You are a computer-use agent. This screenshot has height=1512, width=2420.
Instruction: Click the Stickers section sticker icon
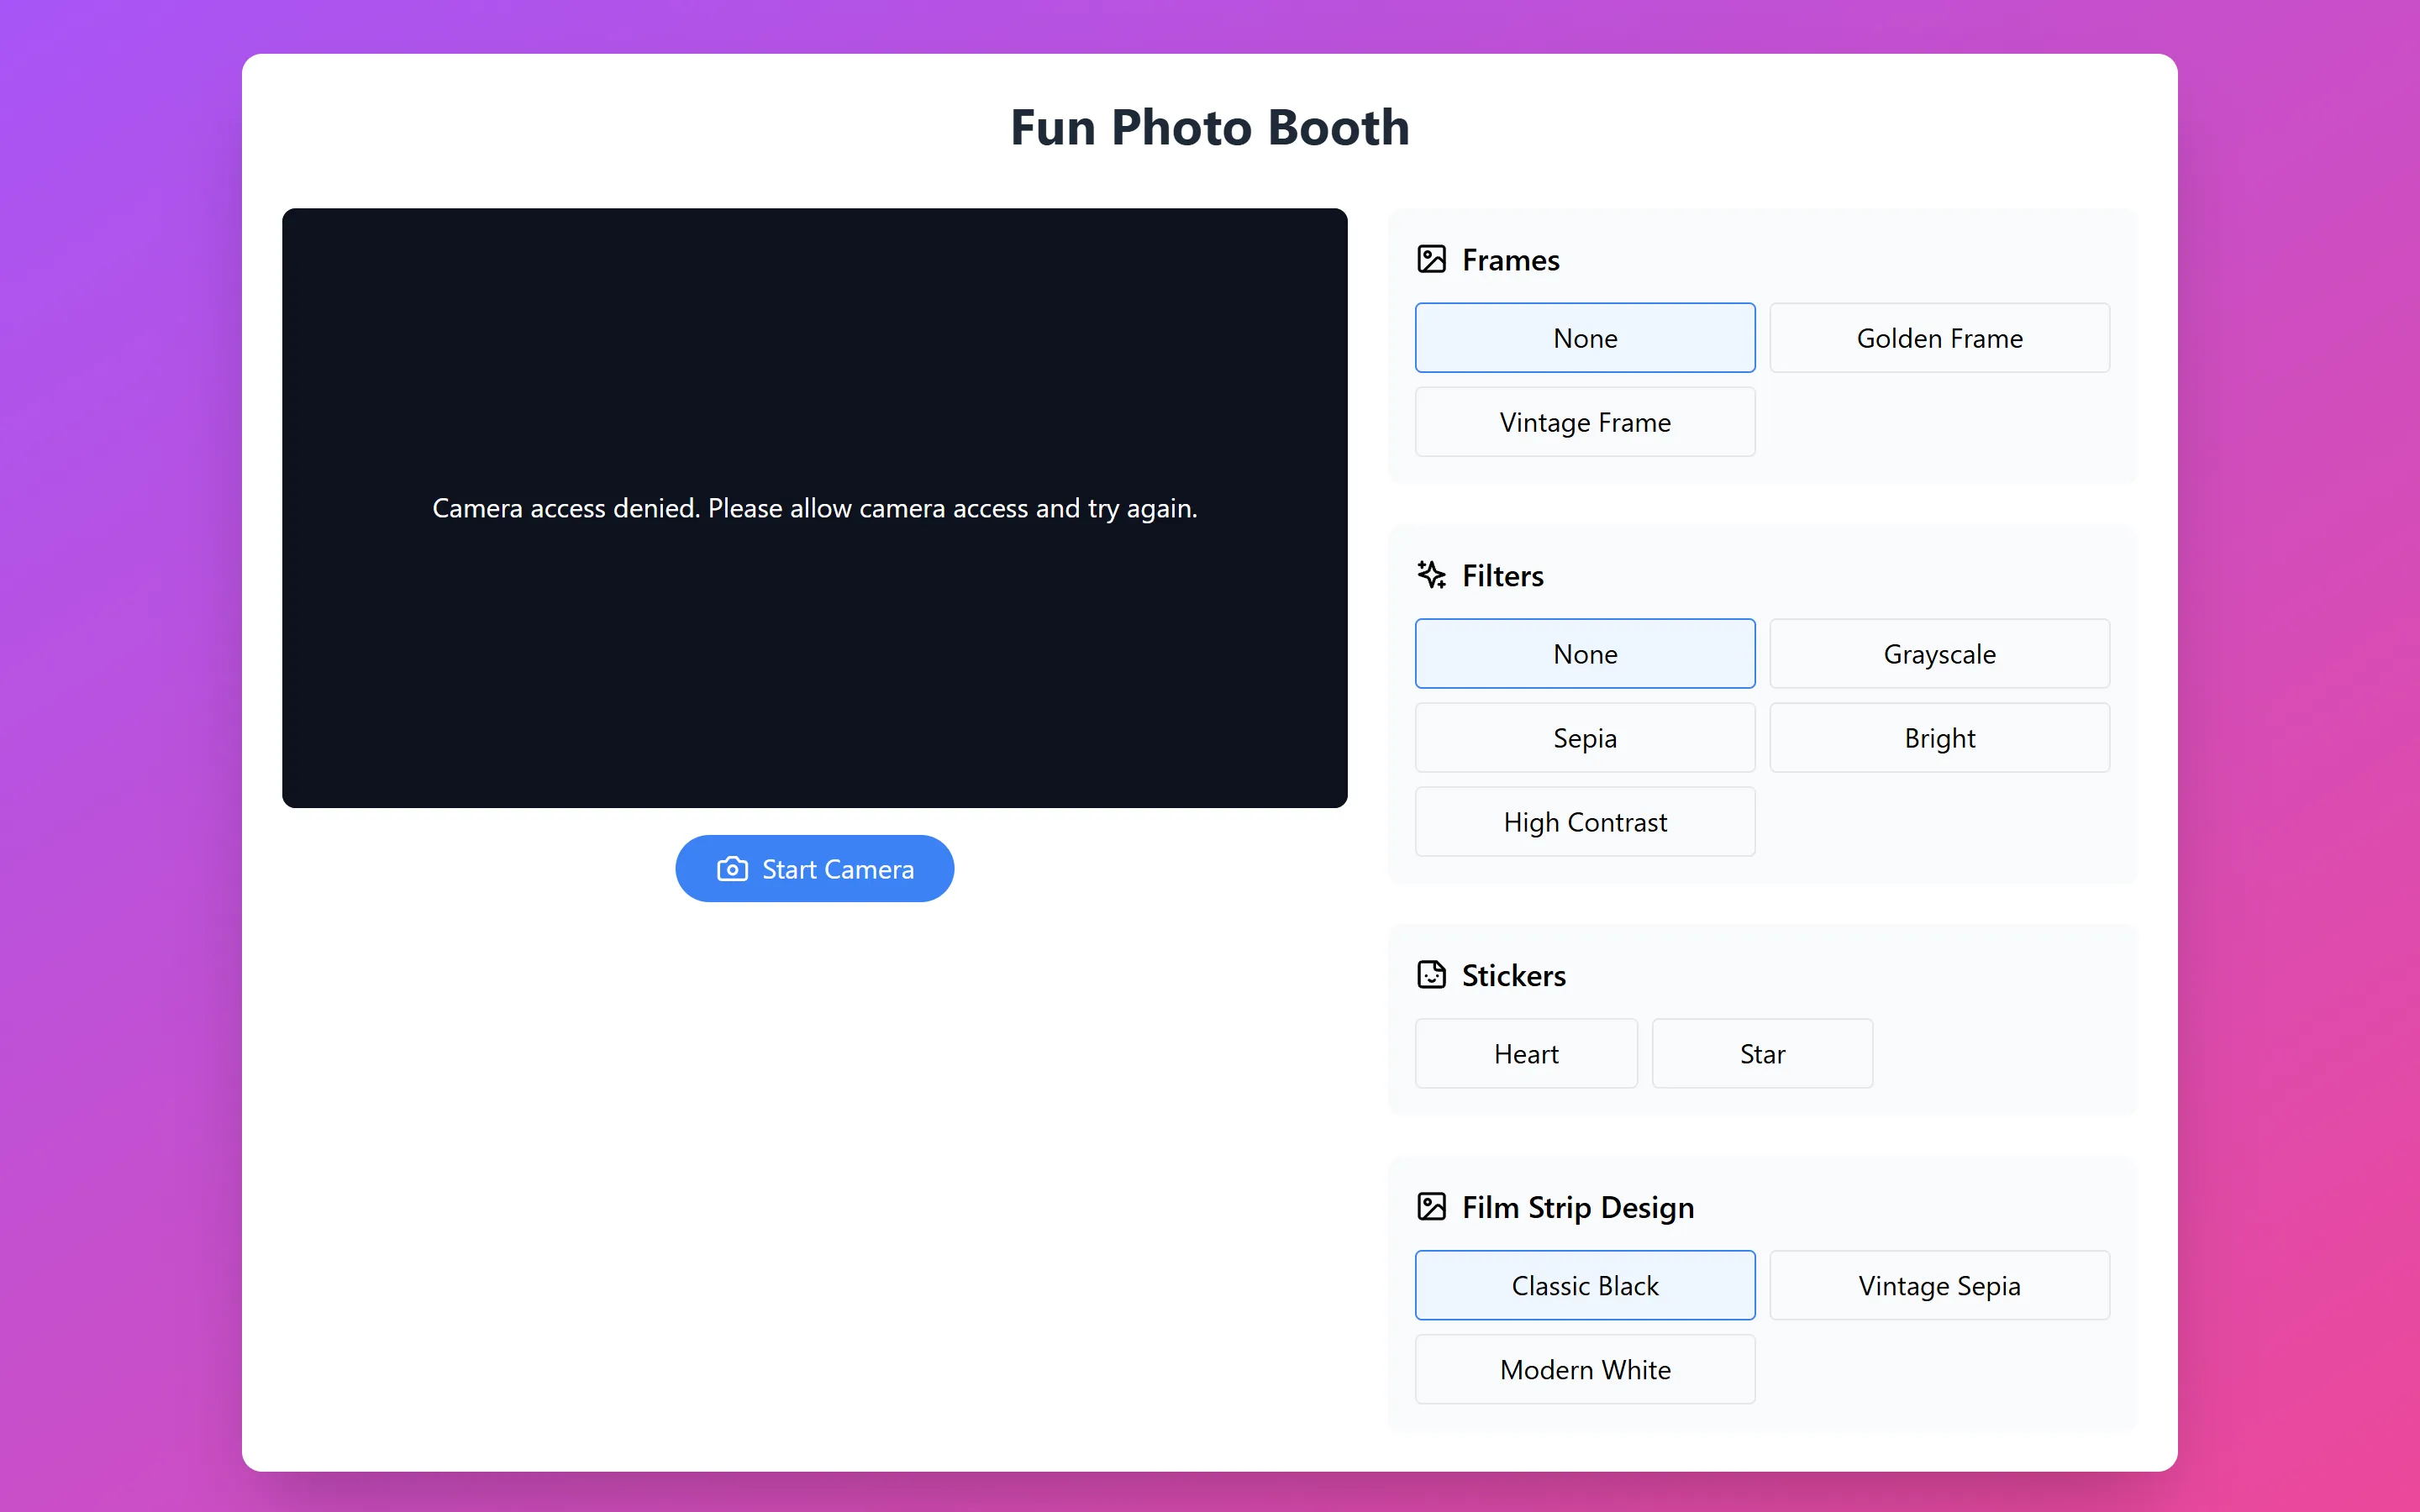tap(1431, 975)
